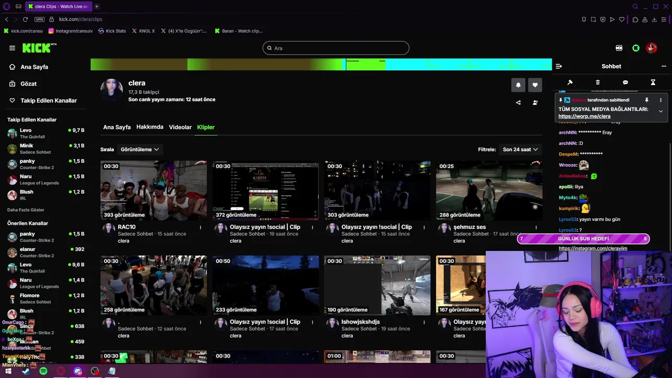The width and height of the screenshot is (672, 378).
Task: Open the KNGL X bookmark
Action: [143, 31]
